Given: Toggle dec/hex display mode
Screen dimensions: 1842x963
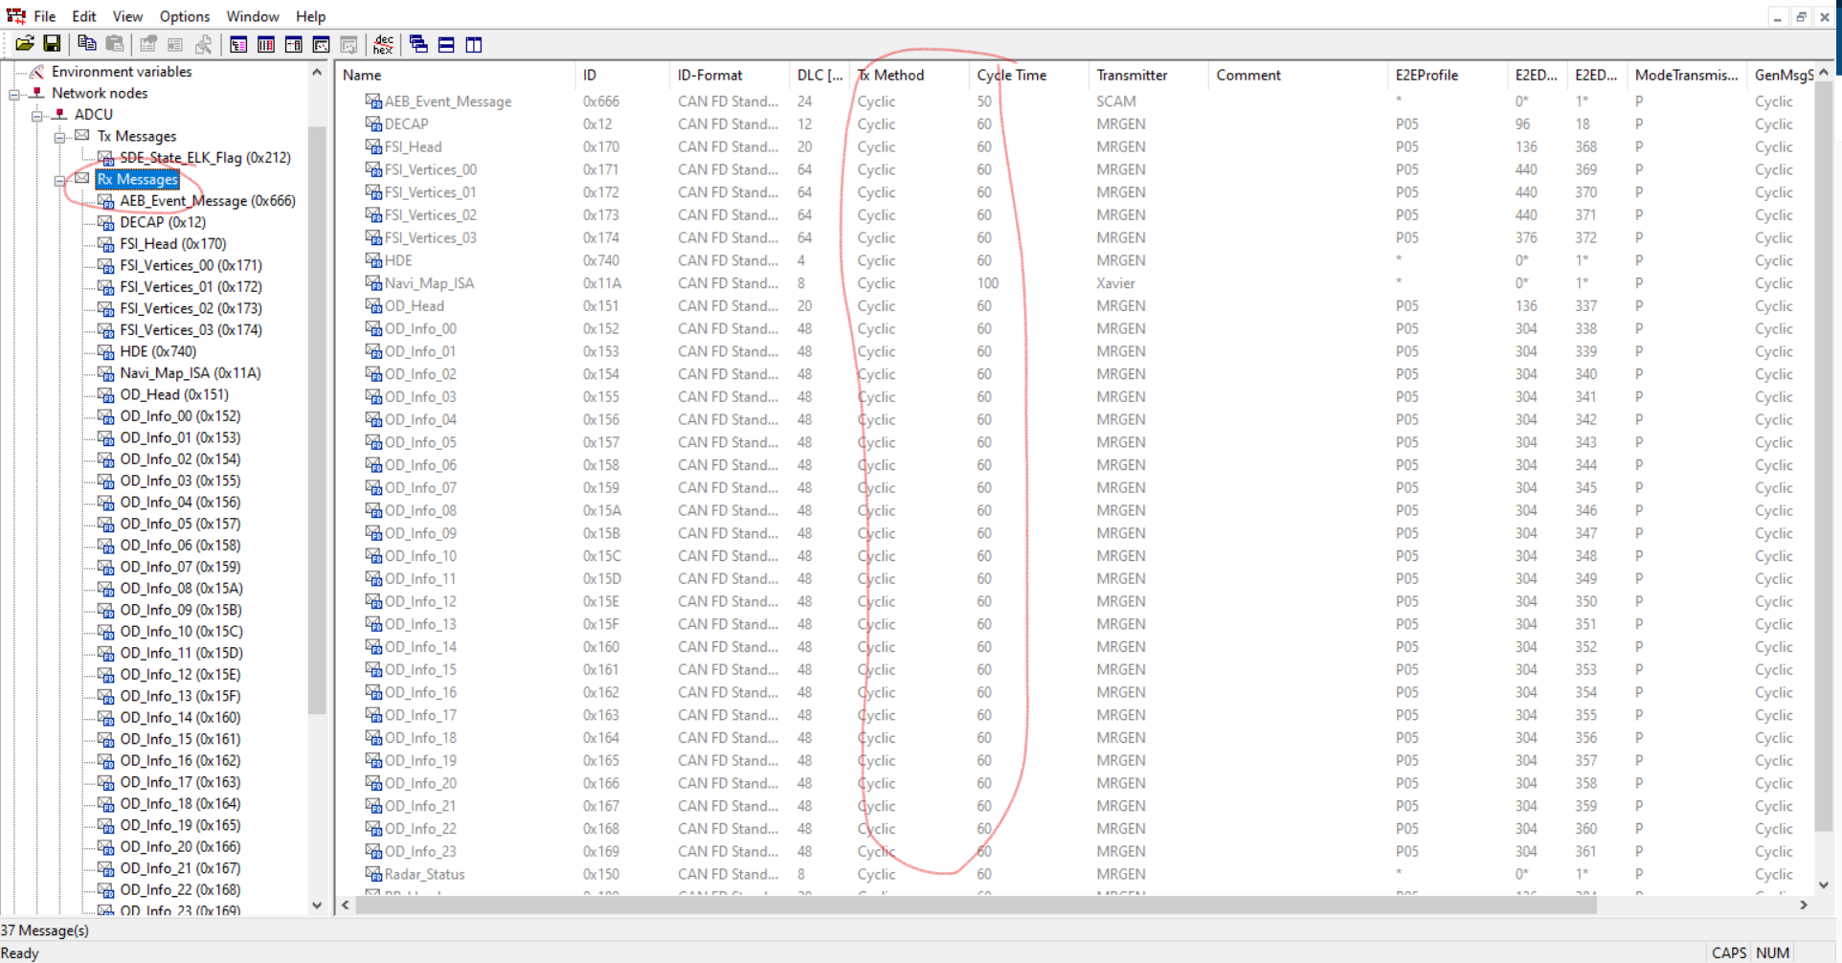Looking at the screenshot, I should pos(382,44).
